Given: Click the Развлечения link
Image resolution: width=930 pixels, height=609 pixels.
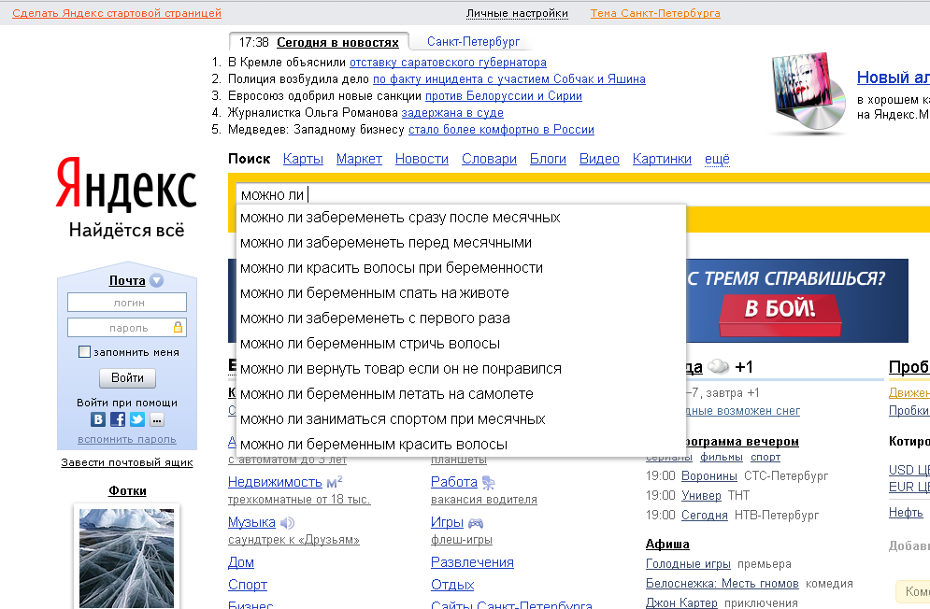Looking at the screenshot, I should [472, 562].
